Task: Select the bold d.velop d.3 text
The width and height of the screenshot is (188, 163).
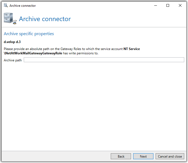Action: click(12, 42)
